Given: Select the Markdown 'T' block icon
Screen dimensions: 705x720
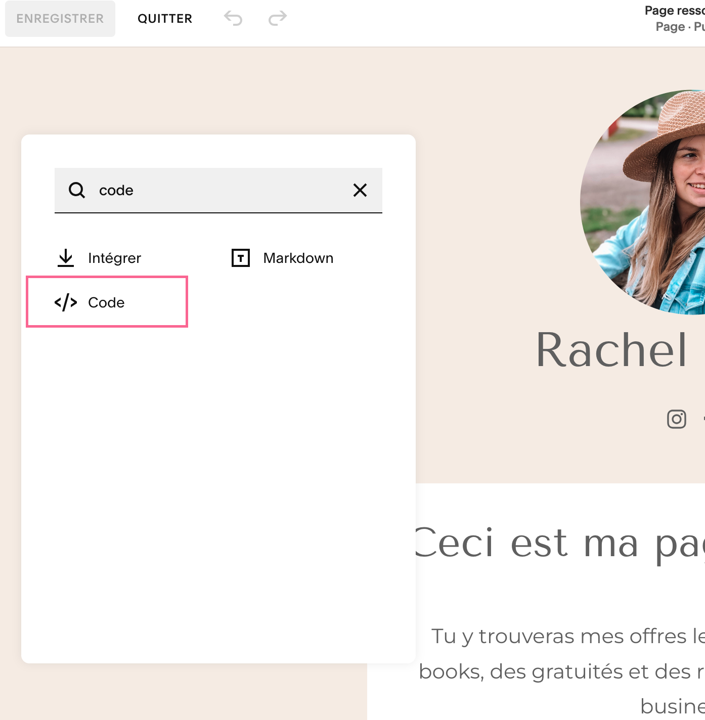Looking at the screenshot, I should click(240, 257).
